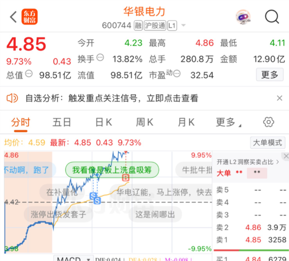
Task: Tap comment bubble 在补量化
Action: [62, 192]
